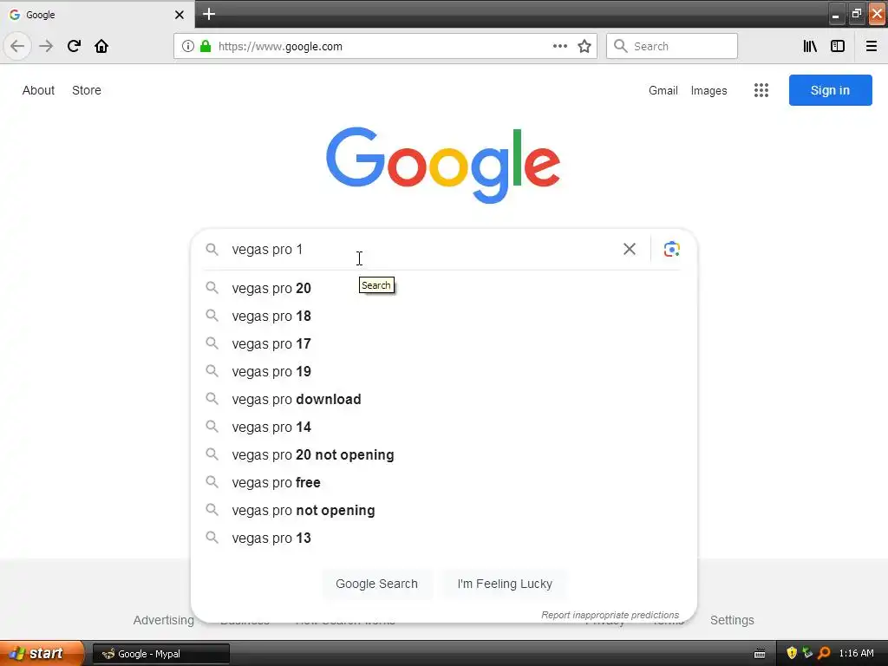
Task: Choose suggestion 'vegas pro 13'
Action: pyautogui.click(x=443, y=538)
